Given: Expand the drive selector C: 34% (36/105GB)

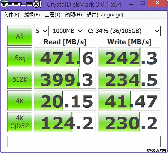Looking at the screenshot, I should [123, 31].
